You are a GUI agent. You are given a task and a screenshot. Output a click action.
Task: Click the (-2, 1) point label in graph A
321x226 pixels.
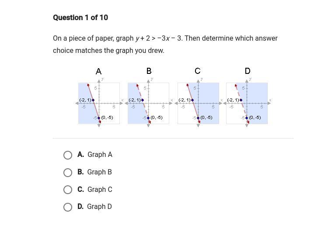click(x=85, y=100)
